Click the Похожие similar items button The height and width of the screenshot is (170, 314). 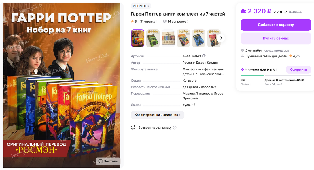pos(108,161)
